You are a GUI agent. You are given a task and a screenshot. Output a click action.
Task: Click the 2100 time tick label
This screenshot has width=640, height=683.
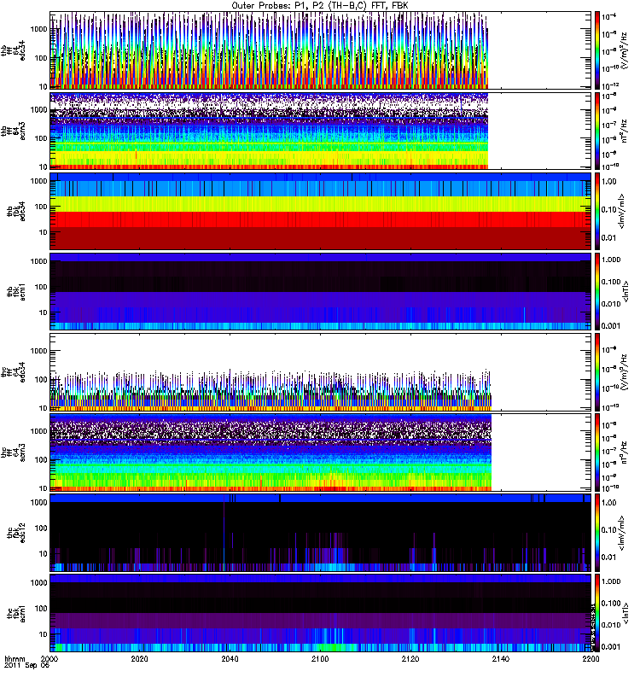[x=320, y=659]
